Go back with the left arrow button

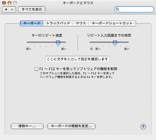tap(6, 9)
